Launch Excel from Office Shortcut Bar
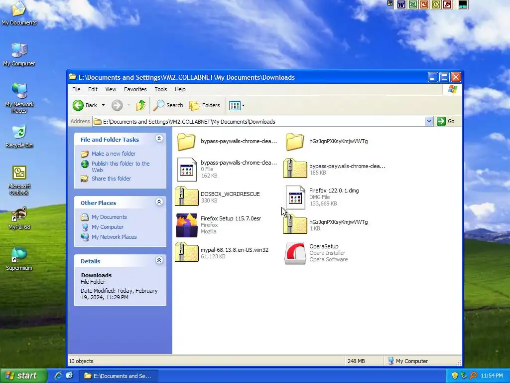Viewport: 510px width, 383px height. 413,4
